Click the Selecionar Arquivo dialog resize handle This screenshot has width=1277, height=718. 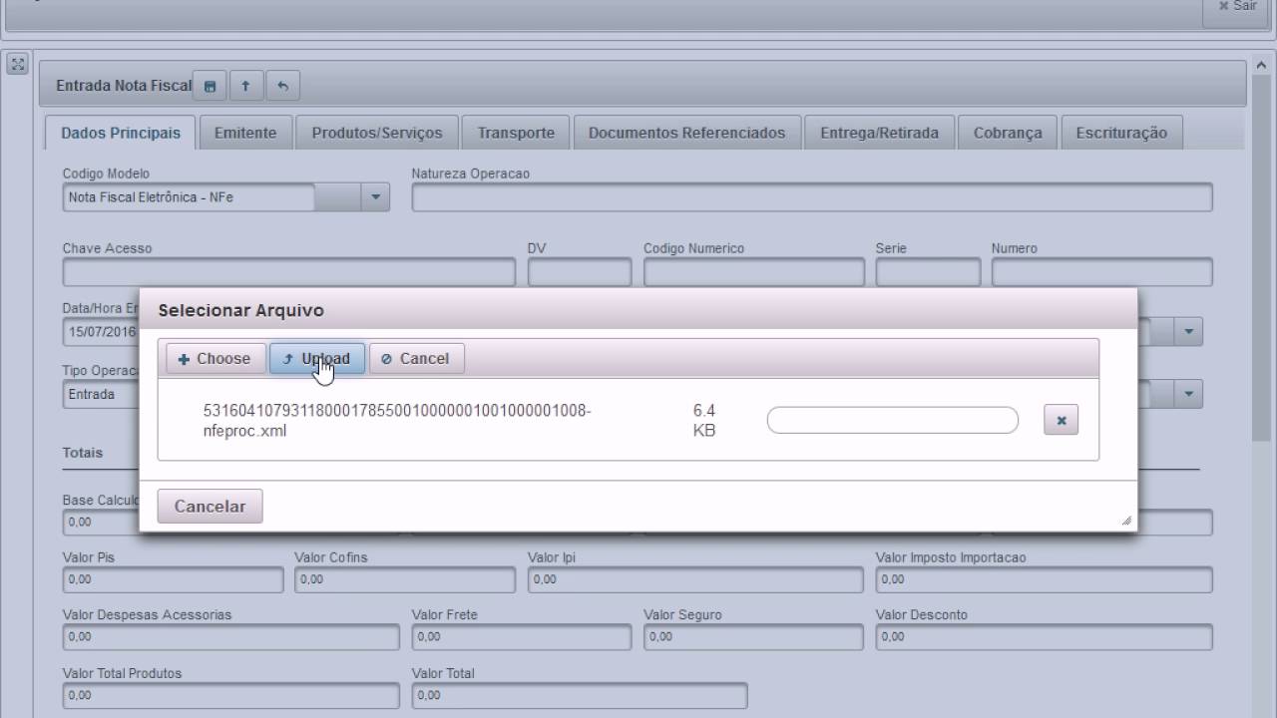point(1126,520)
